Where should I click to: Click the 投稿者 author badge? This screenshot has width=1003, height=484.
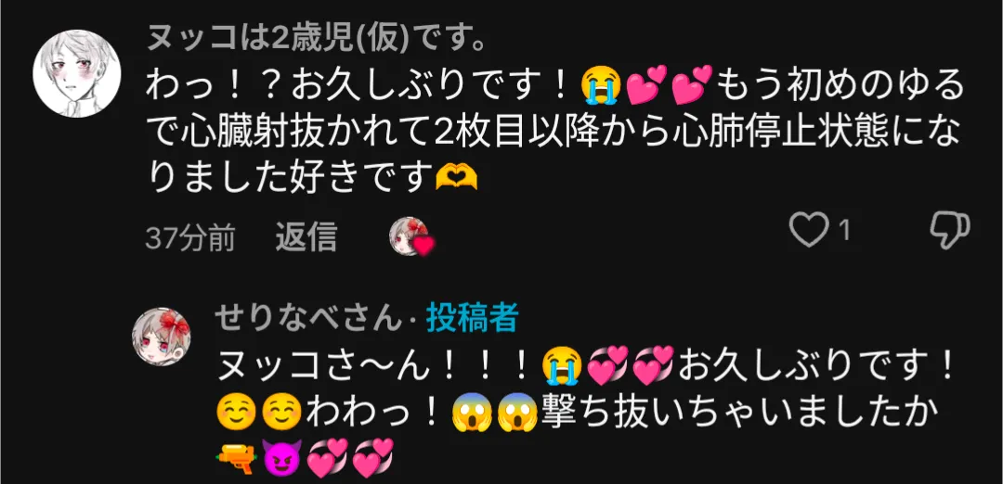click(x=472, y=317)
